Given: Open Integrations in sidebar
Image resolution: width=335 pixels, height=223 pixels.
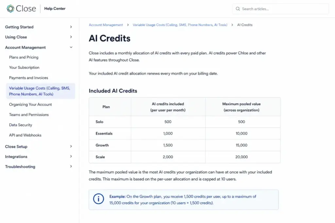Looking at the screenshot, I should (x=16, y=156).
